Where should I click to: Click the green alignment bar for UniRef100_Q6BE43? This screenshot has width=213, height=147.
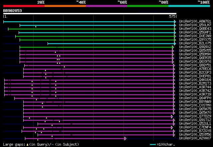[x=91, y=29]
